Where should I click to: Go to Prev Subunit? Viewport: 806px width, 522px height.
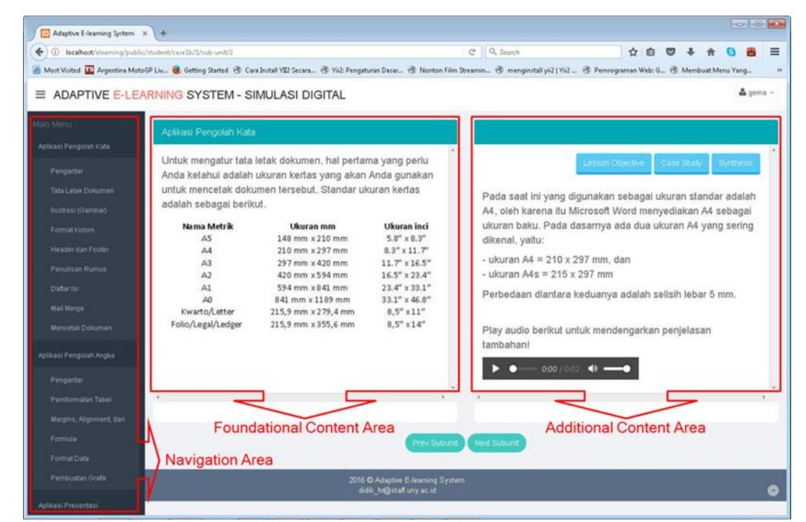(434, 442)
